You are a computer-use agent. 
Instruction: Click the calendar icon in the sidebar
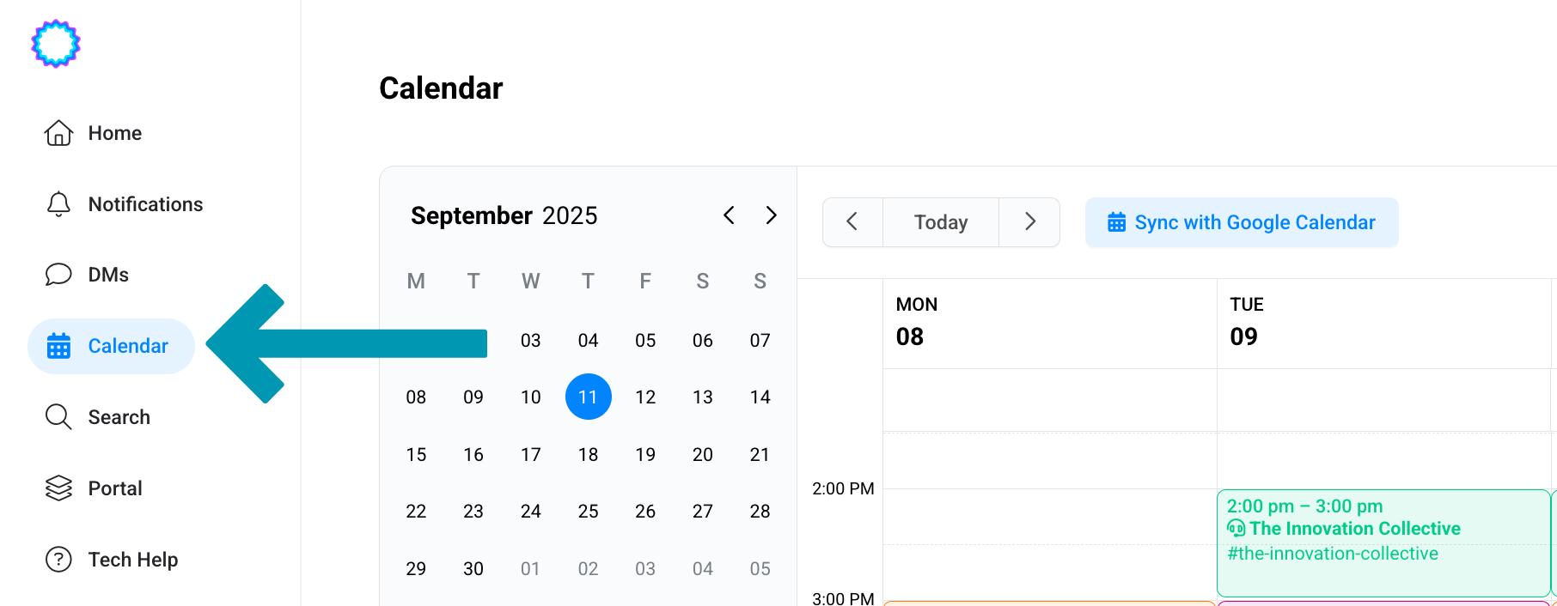(x=58, y=346)
